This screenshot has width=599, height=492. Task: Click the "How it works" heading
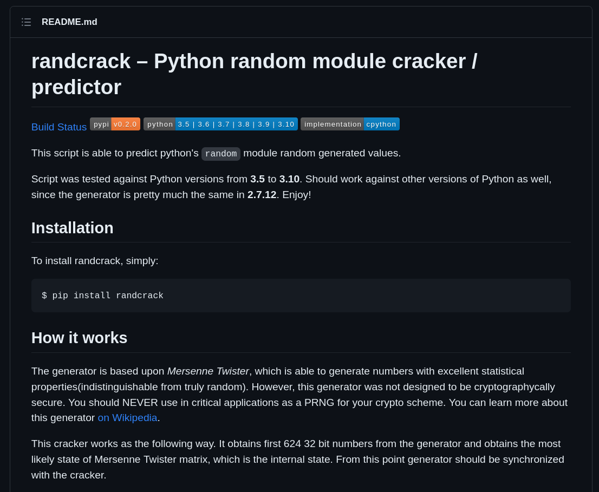(x=80, y=338)
